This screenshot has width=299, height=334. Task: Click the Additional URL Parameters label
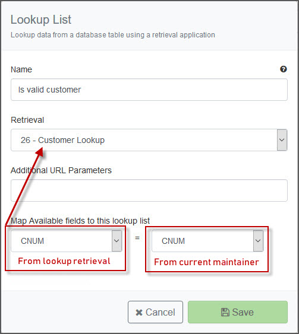click(61, 170)
